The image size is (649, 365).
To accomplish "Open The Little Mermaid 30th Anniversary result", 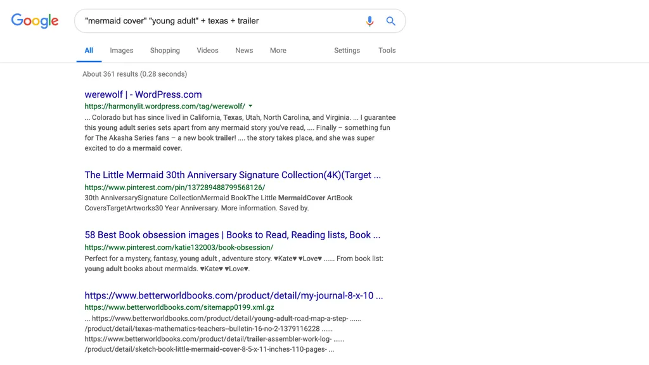I will [233, 175].
